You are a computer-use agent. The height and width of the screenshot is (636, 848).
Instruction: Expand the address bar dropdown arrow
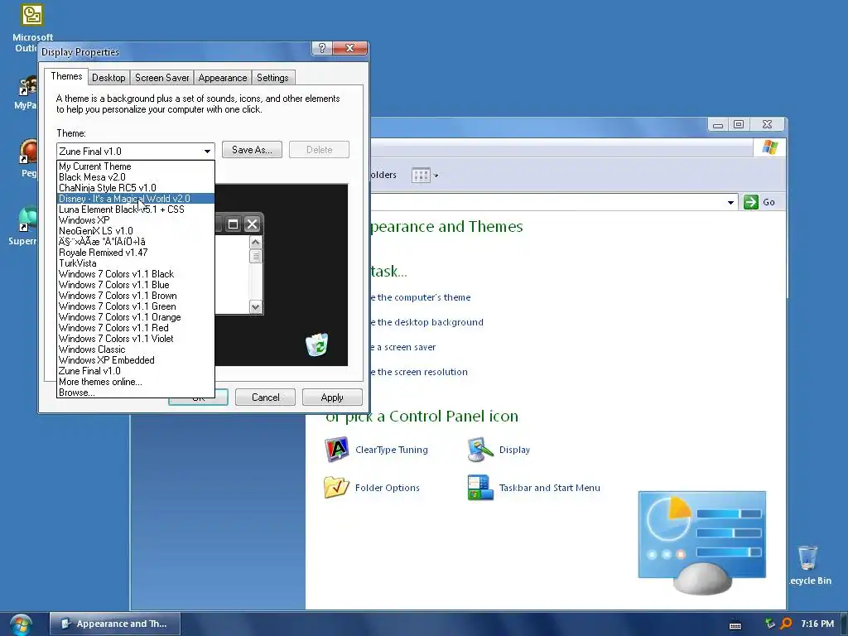click(730, 202)
